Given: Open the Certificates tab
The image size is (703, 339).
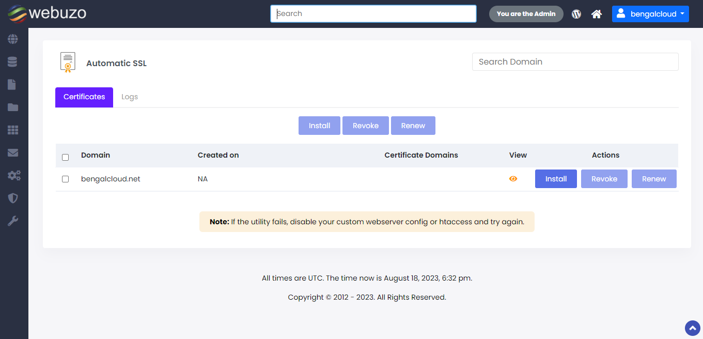Looking at the screenshot, I should pos(84,97).
